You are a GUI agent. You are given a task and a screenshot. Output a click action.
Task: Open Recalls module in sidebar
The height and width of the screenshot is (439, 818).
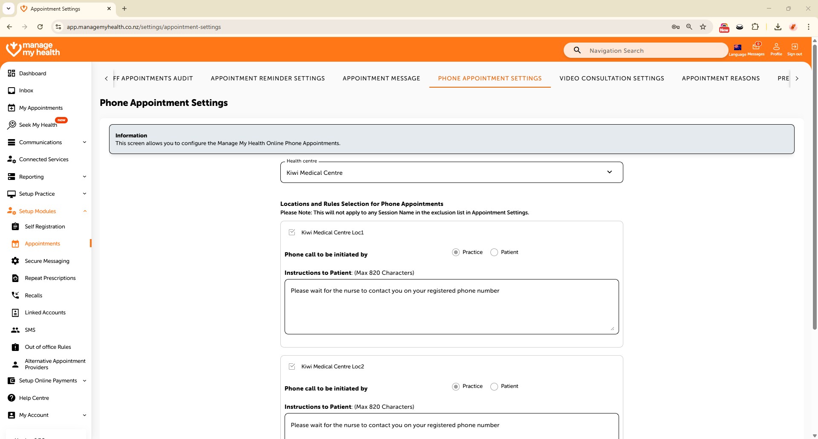[x=33, y=295]
